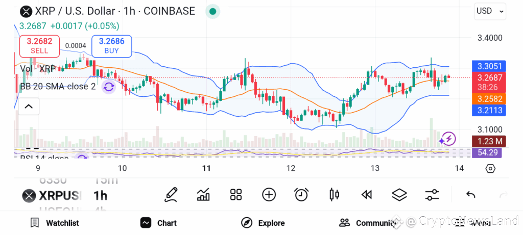Switch to the Watchlist tab
523x235 pixels.
[x=54, y=223]
